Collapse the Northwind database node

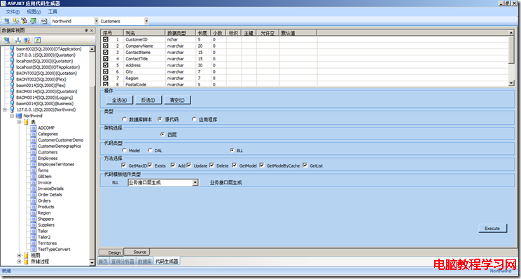(12, 116)
